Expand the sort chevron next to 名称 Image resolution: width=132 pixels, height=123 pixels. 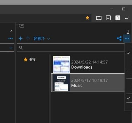click(x=49, y=39)
